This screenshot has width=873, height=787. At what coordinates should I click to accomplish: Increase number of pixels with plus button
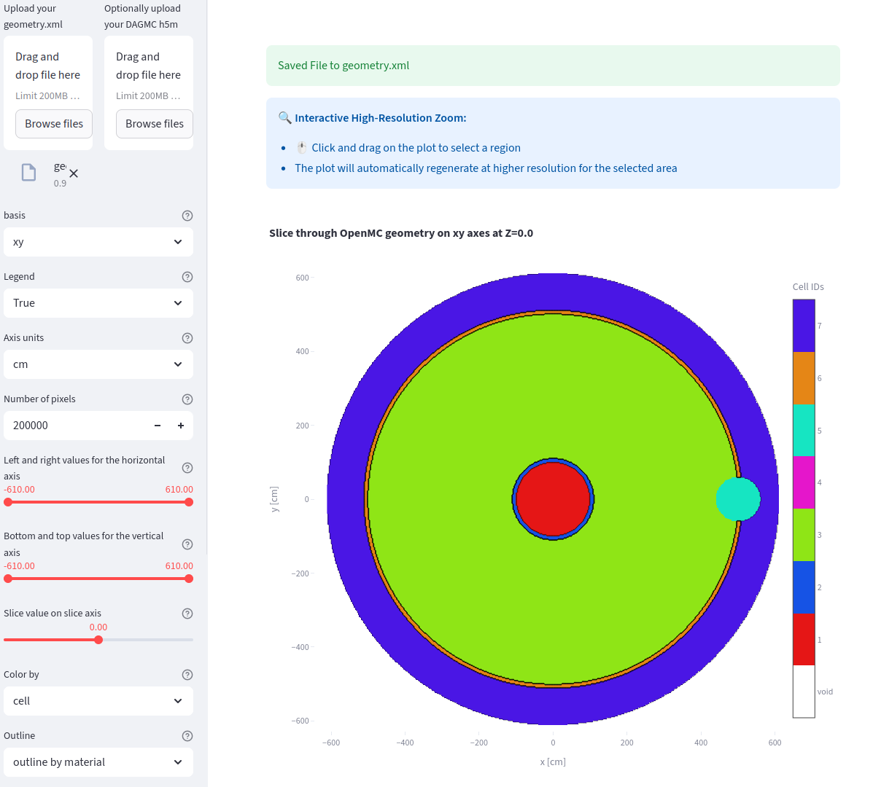(181, 426)
